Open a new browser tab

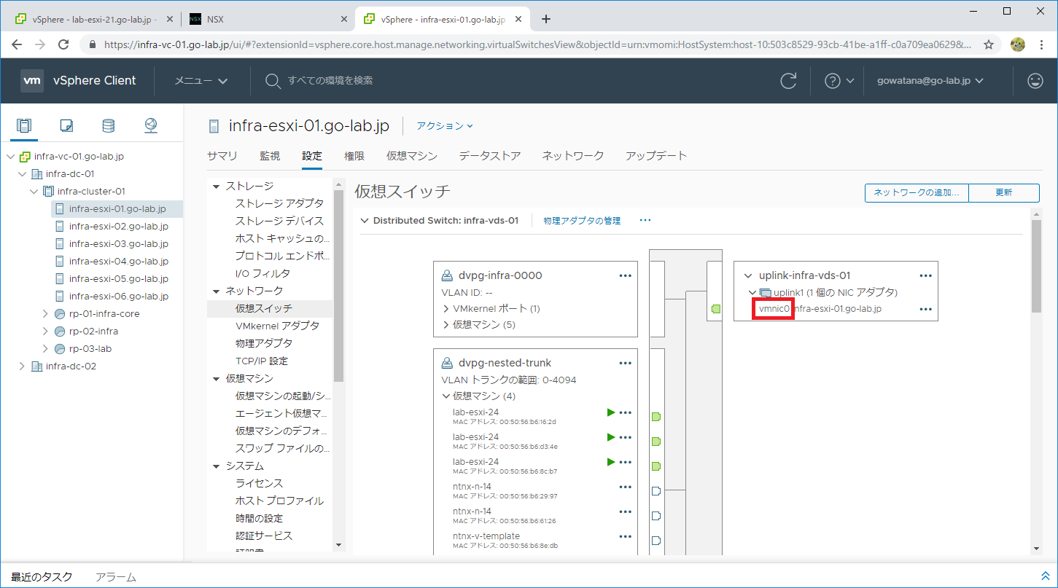click(546, 19)
